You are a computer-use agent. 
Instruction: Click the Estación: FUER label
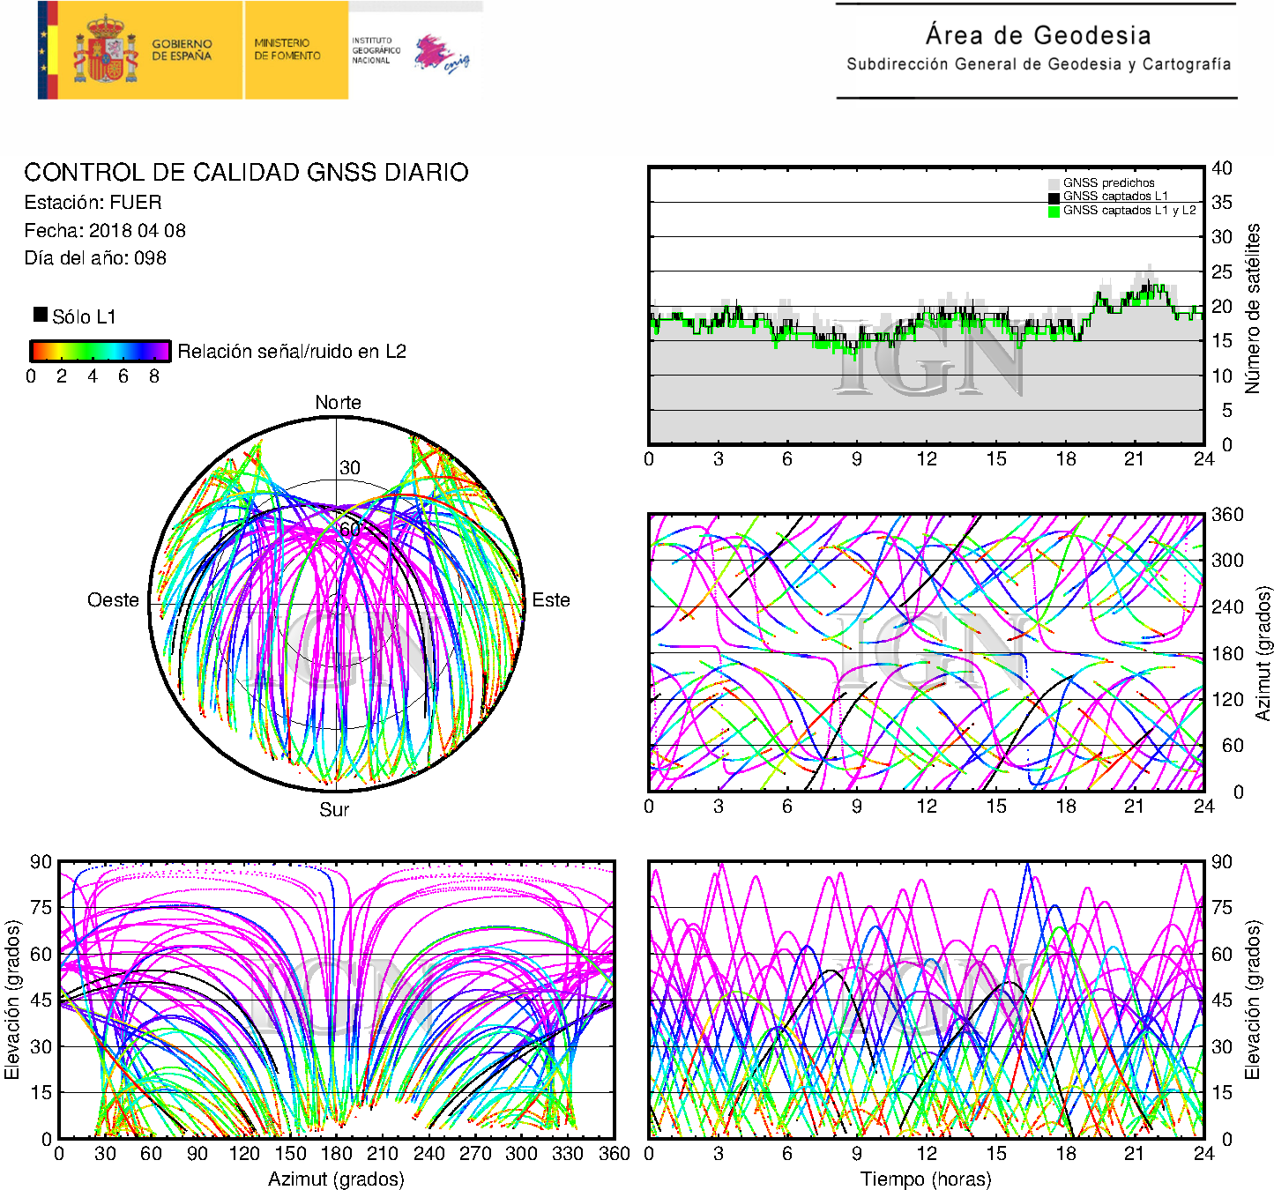[93, 203]
